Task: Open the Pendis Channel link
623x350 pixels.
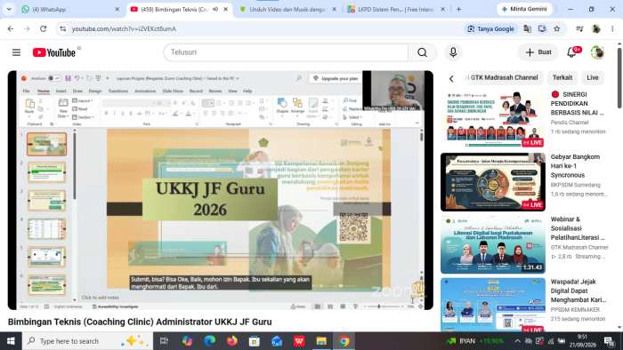Action: pyautogui.click(x=570, y=123)
